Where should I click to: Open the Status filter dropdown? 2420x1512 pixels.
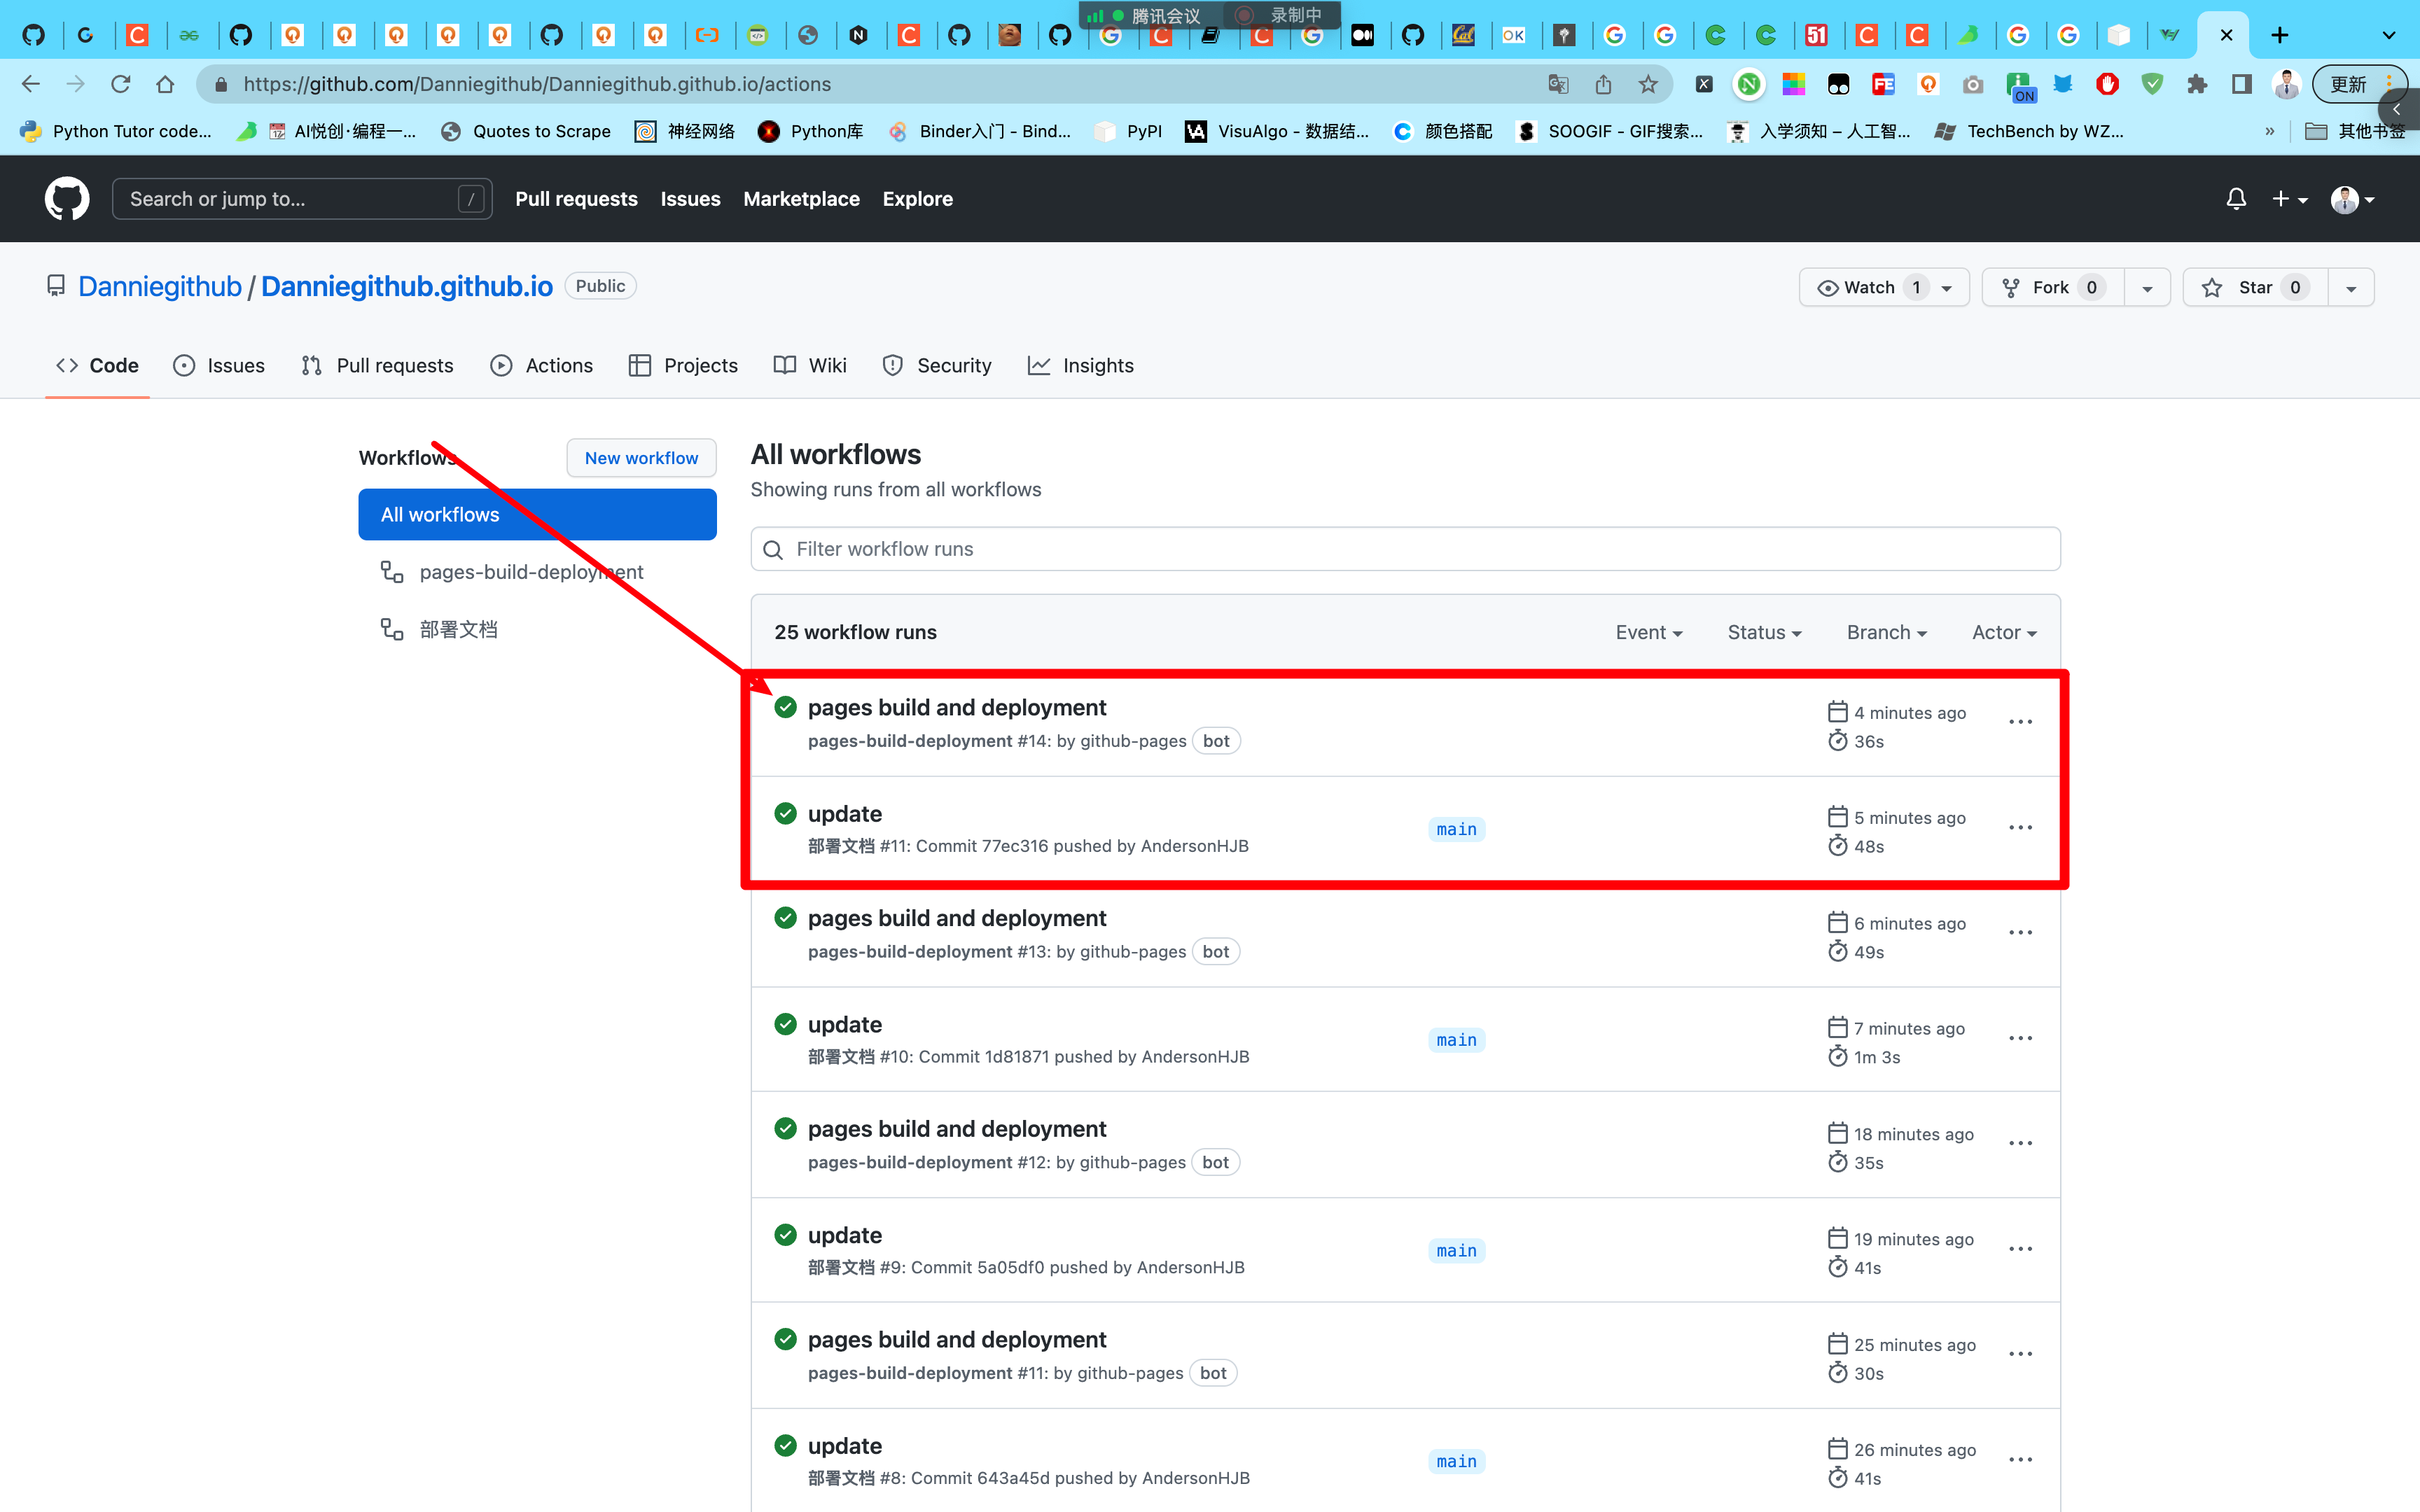(x=1764, y=632)
